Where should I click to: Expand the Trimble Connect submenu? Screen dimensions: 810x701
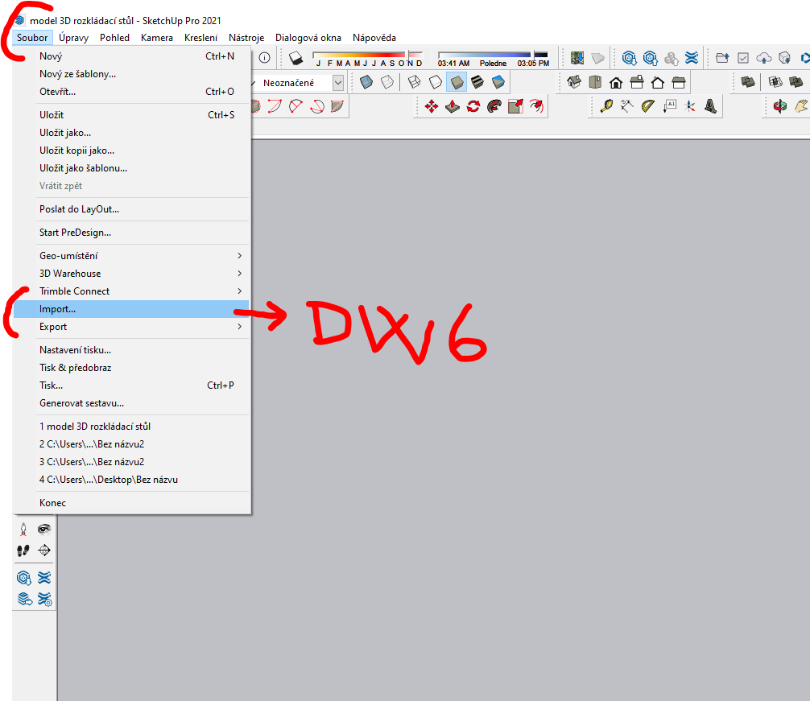[131, 291]
